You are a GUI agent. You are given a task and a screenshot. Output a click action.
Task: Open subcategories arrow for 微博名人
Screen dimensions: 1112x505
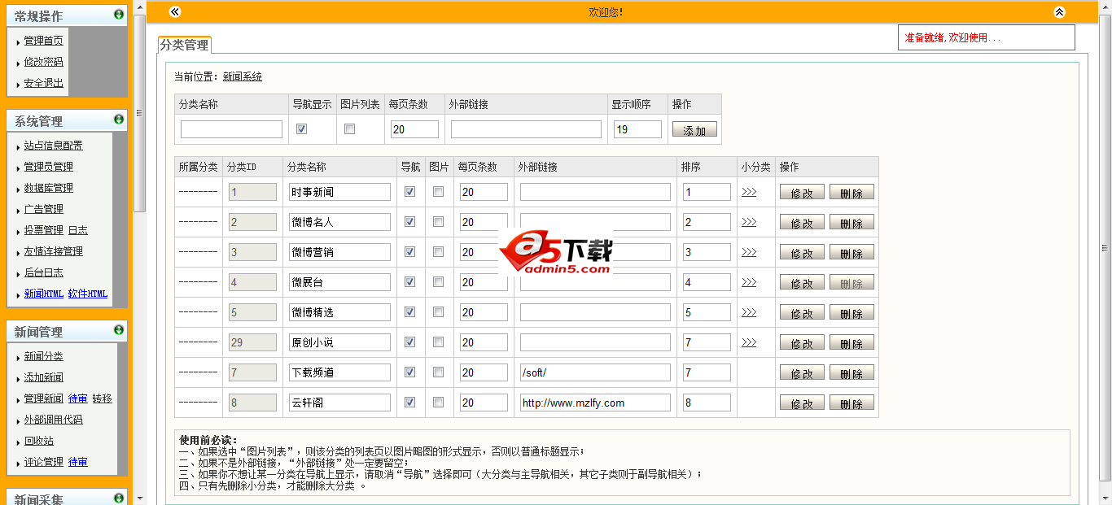749,222
